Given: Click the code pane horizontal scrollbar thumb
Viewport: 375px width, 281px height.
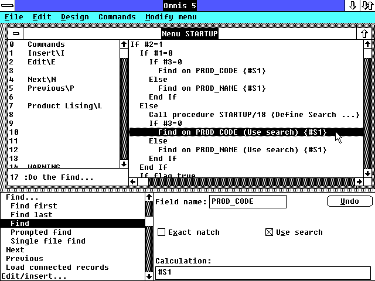Looking at the screenshot, I should click(x=143, y=182).
